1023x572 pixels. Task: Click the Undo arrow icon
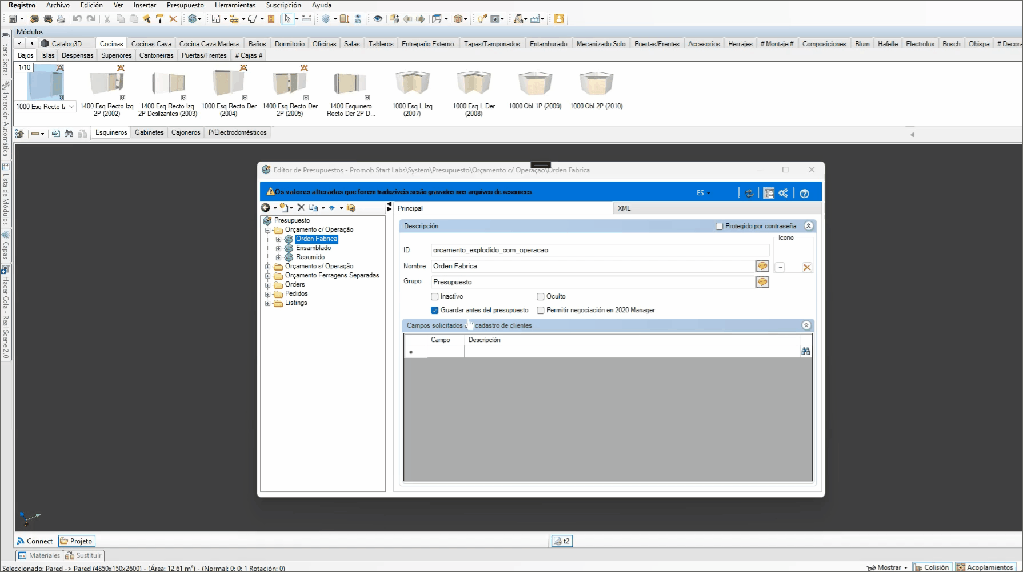pyautogui.click(x=78, y=19)
